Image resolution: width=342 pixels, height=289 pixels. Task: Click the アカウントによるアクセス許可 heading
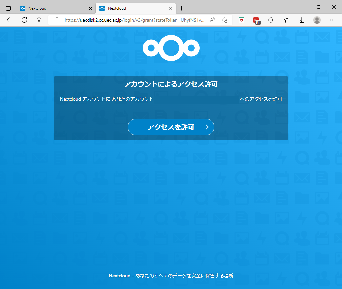coord(171,84)
